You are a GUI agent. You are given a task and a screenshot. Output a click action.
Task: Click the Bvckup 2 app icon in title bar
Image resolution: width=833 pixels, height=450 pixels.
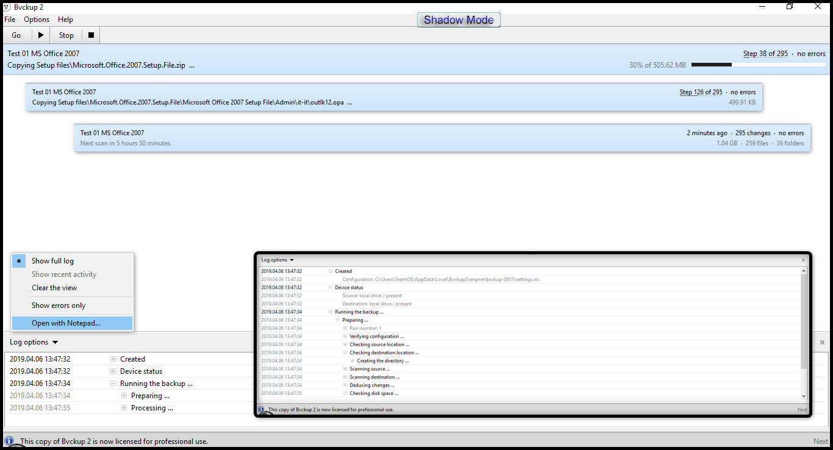7,7
